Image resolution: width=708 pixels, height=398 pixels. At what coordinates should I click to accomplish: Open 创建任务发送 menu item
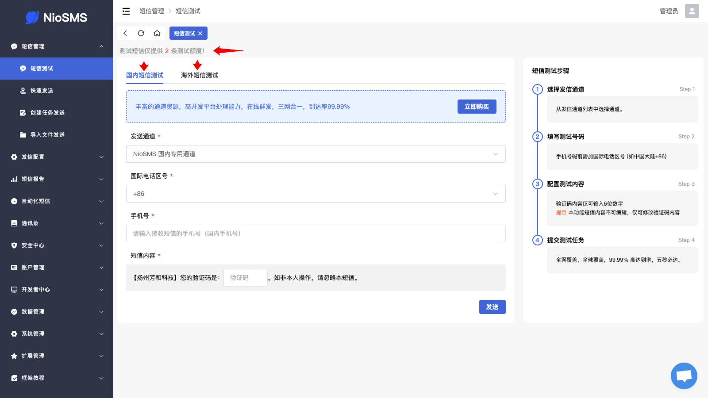[x=56, y=113]
